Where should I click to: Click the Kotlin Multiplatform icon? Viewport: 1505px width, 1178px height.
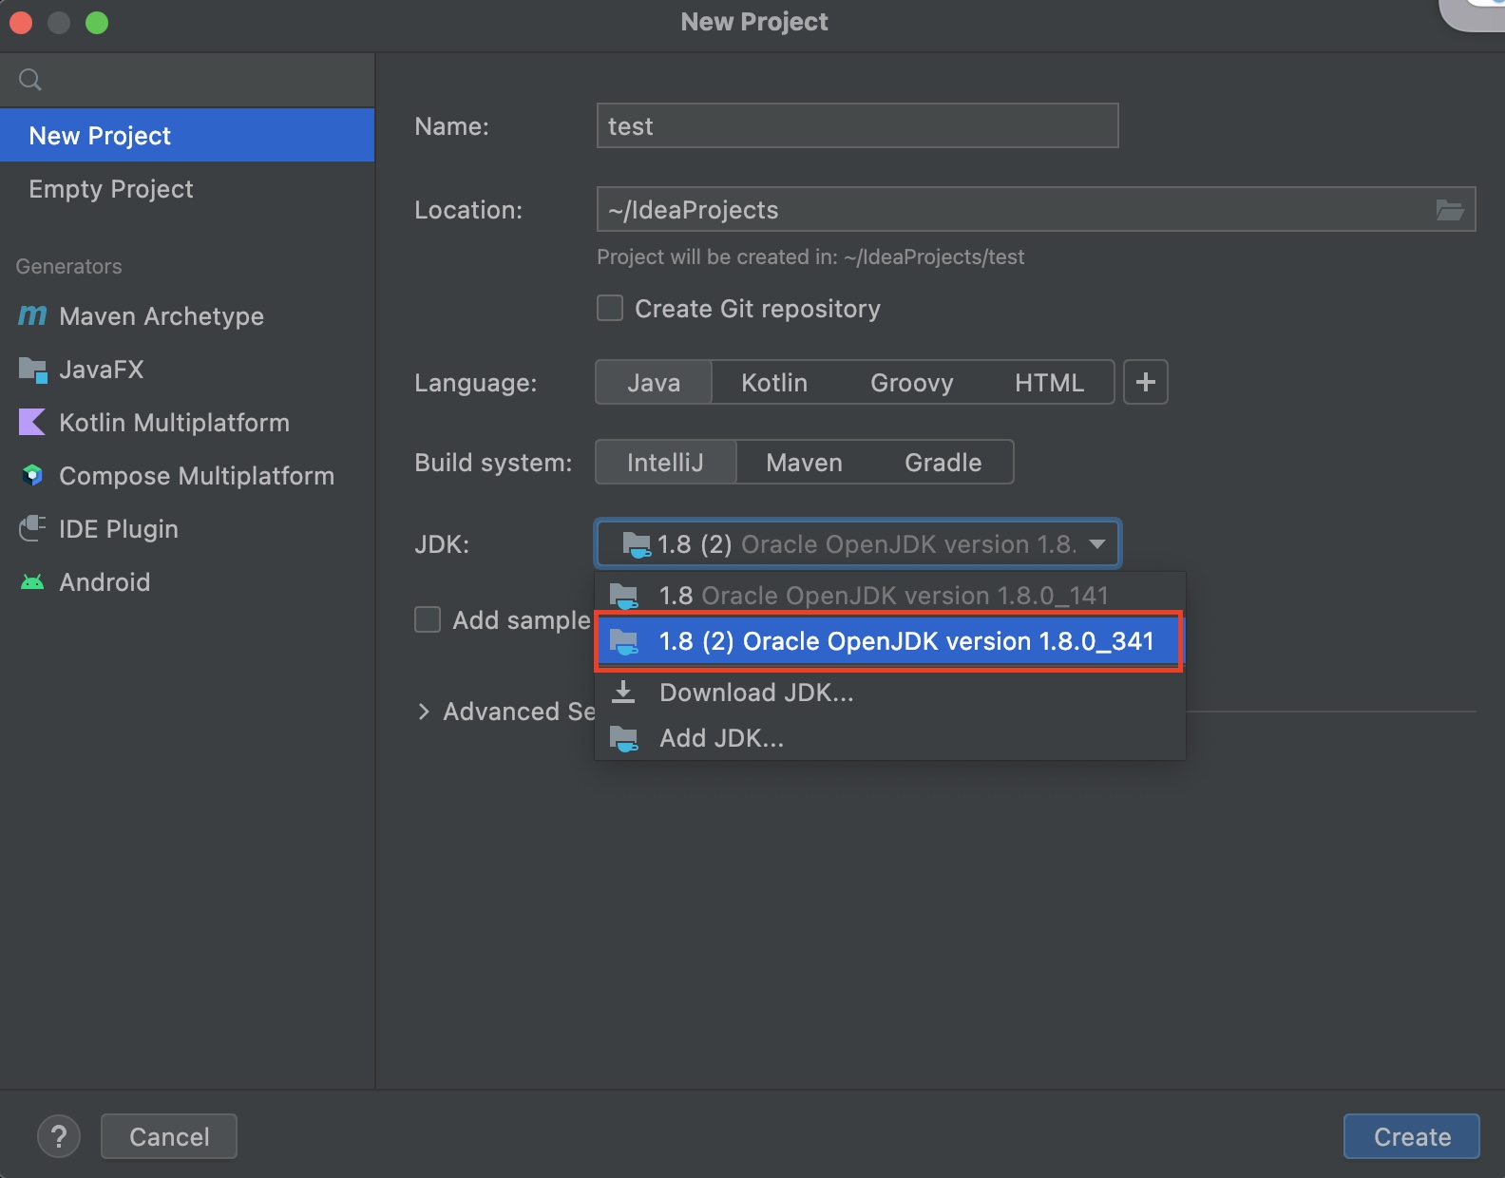coord(32,422)
